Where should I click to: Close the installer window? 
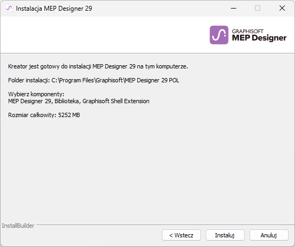(282, 8)
